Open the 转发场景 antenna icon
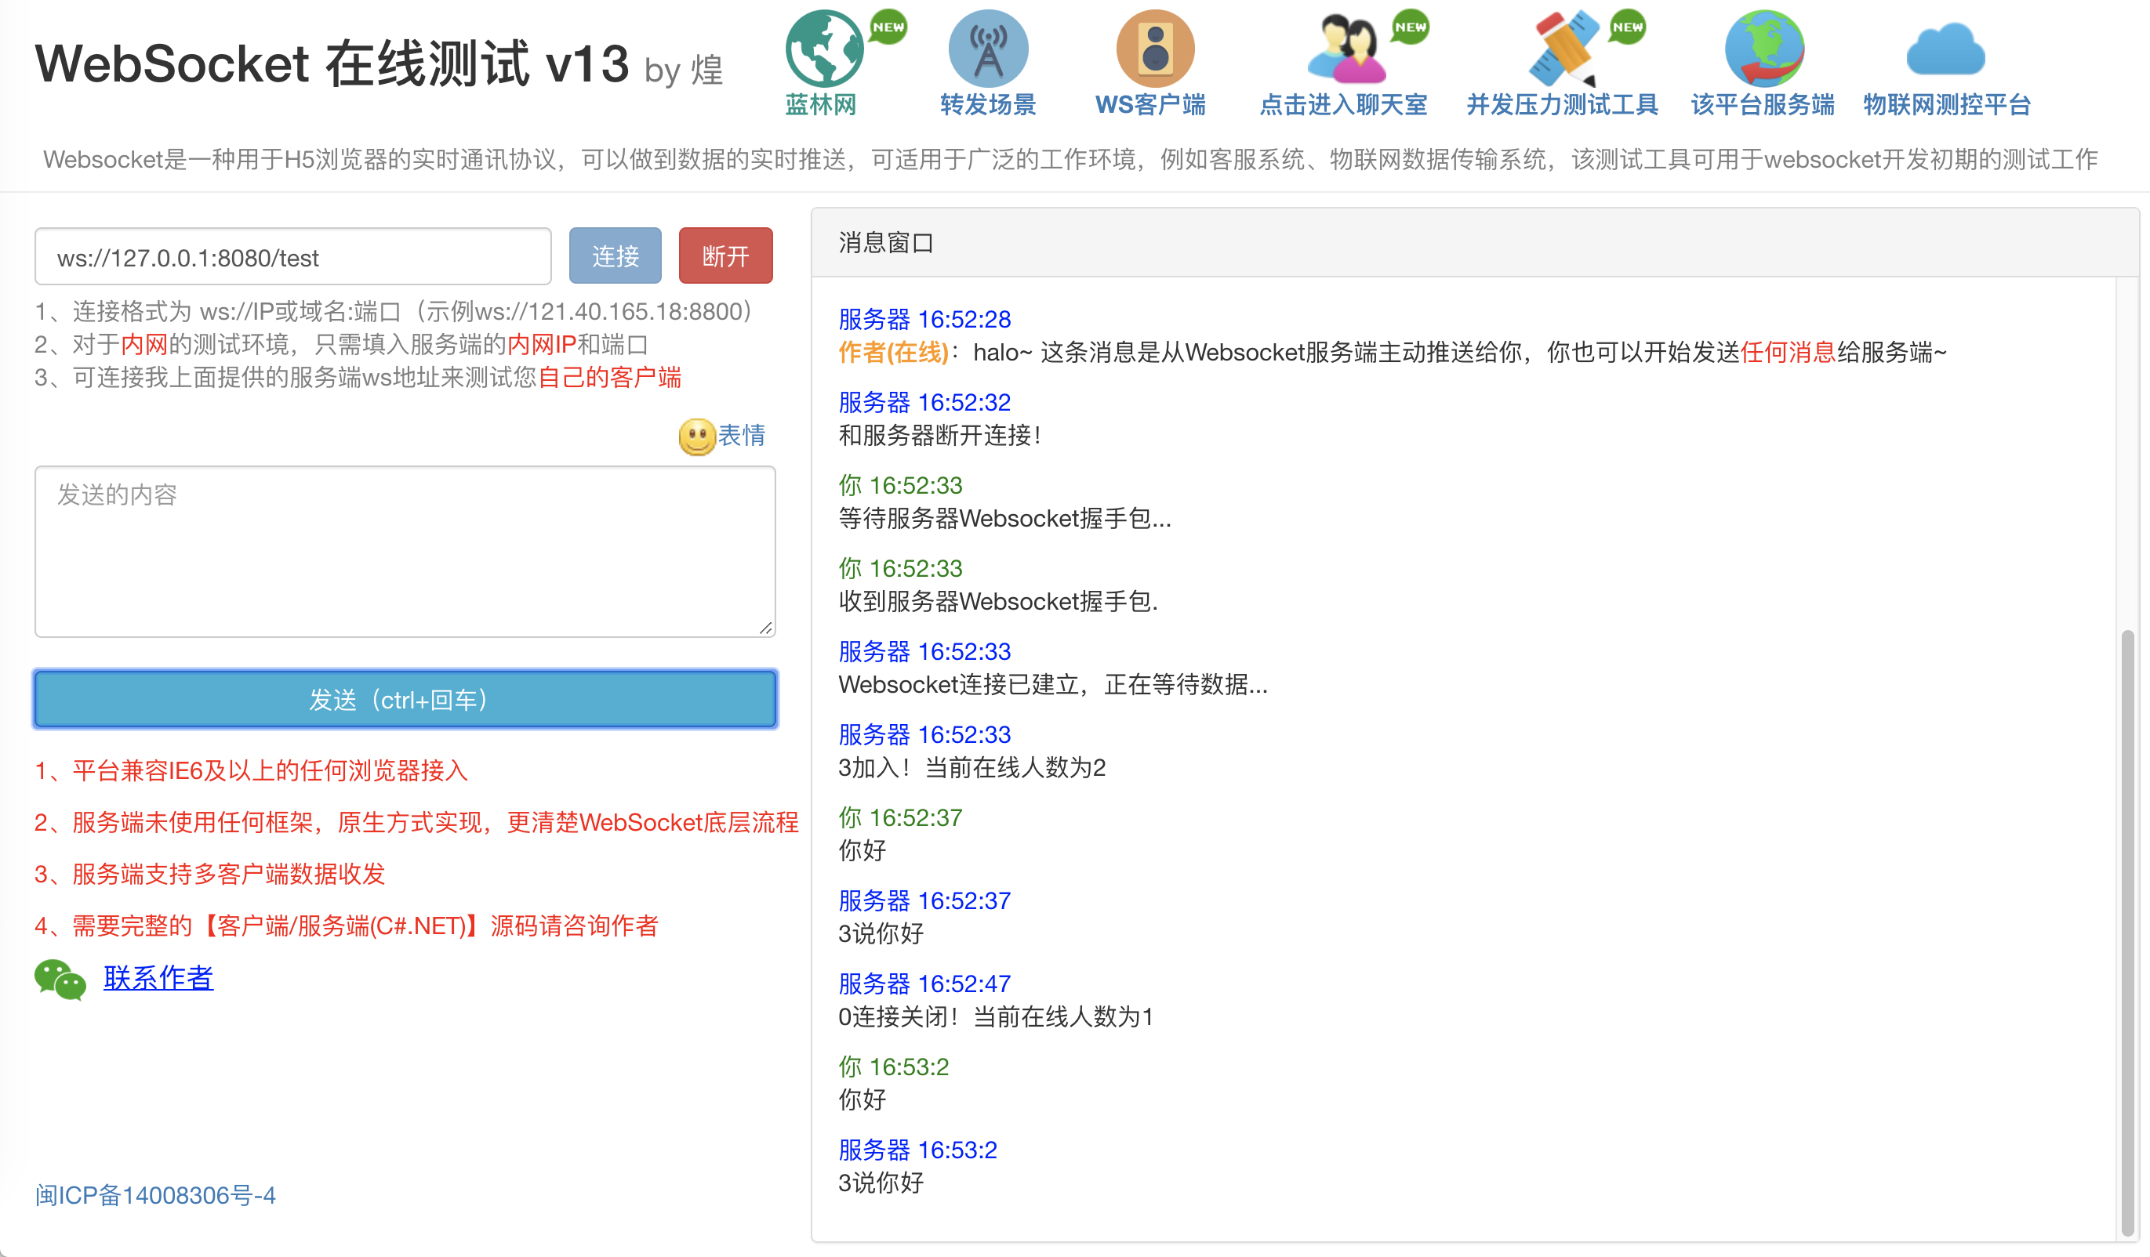Image resolution: width=2150 pixels, height=1257 pixels. (x=988, y=49)
